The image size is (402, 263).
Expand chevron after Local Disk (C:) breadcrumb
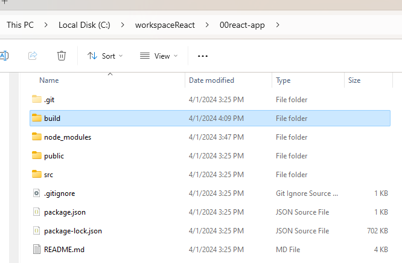click(123, 25)
